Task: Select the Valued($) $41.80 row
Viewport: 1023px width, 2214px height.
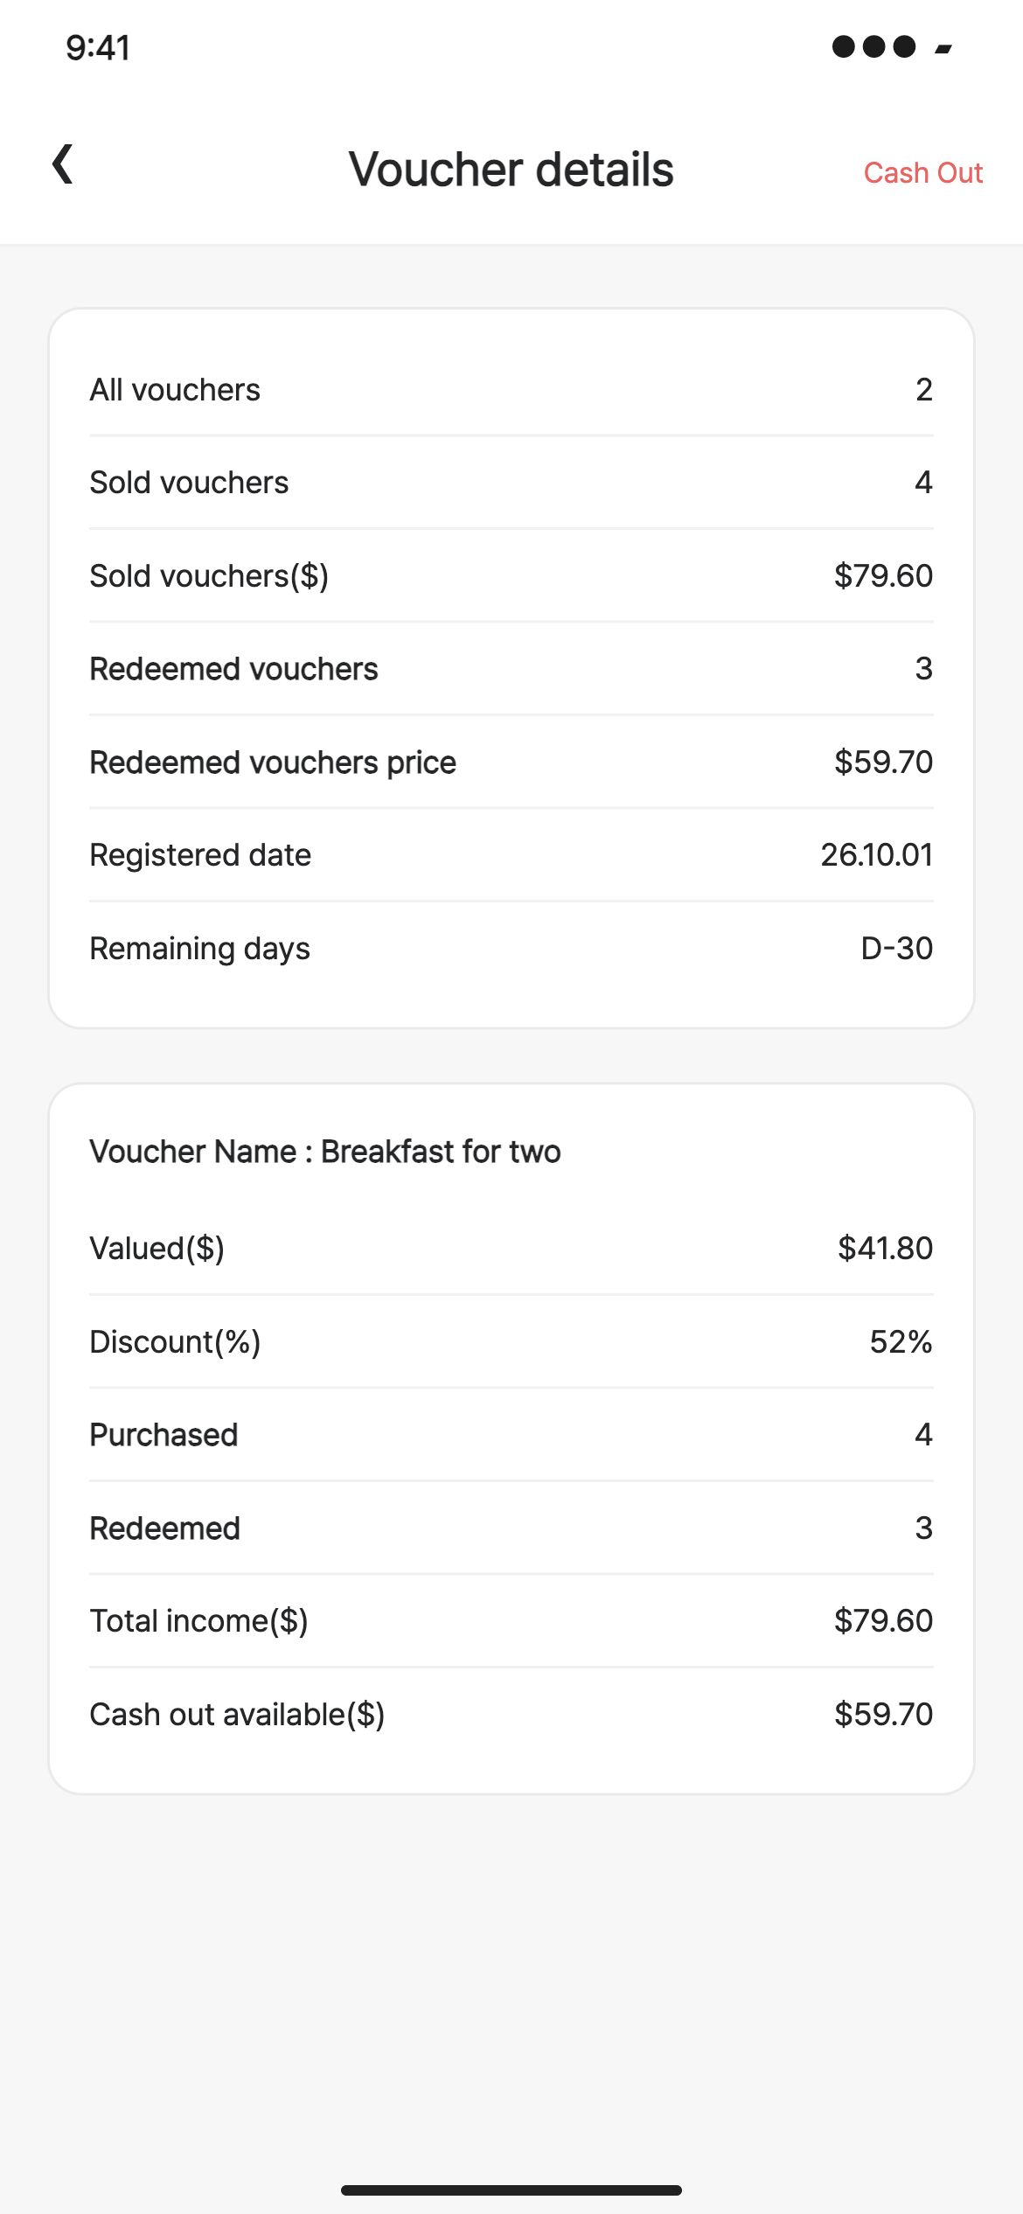Action: [511, 1249]
